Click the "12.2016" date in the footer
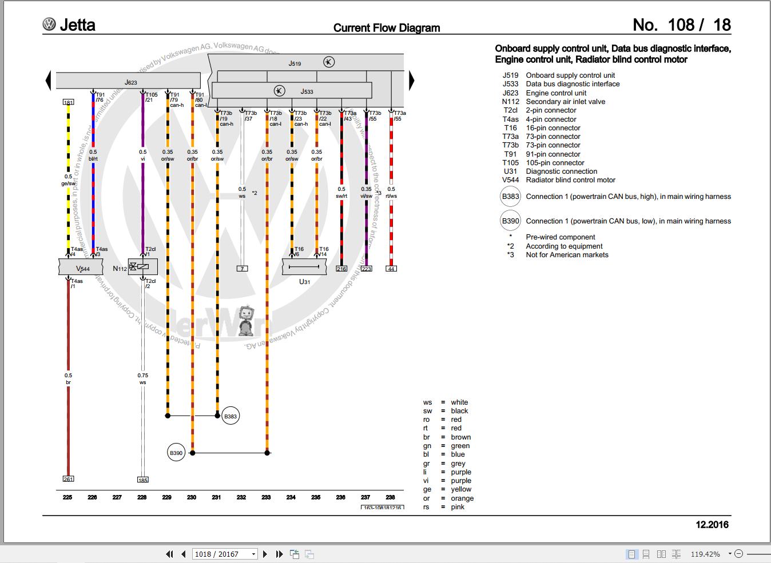The width and height of the screenshot is (771, 563). 712,525
